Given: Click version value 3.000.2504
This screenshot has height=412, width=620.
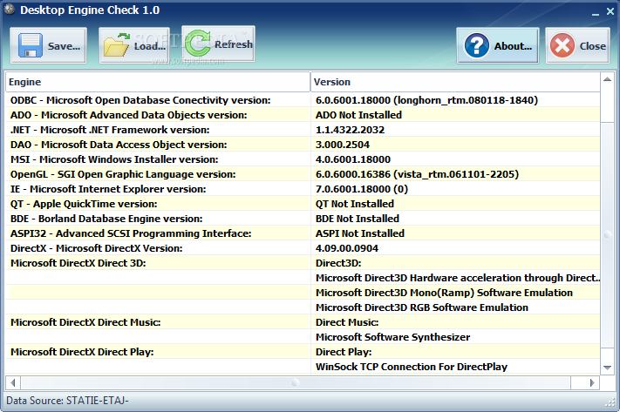Looking at the screenshot, I should 343,145.
